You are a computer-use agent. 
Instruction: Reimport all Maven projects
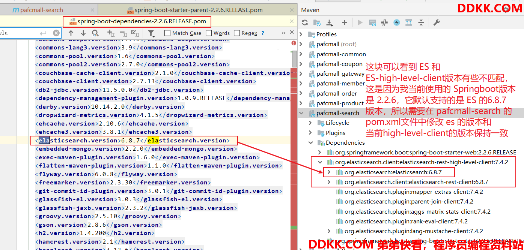click(305, 22)
